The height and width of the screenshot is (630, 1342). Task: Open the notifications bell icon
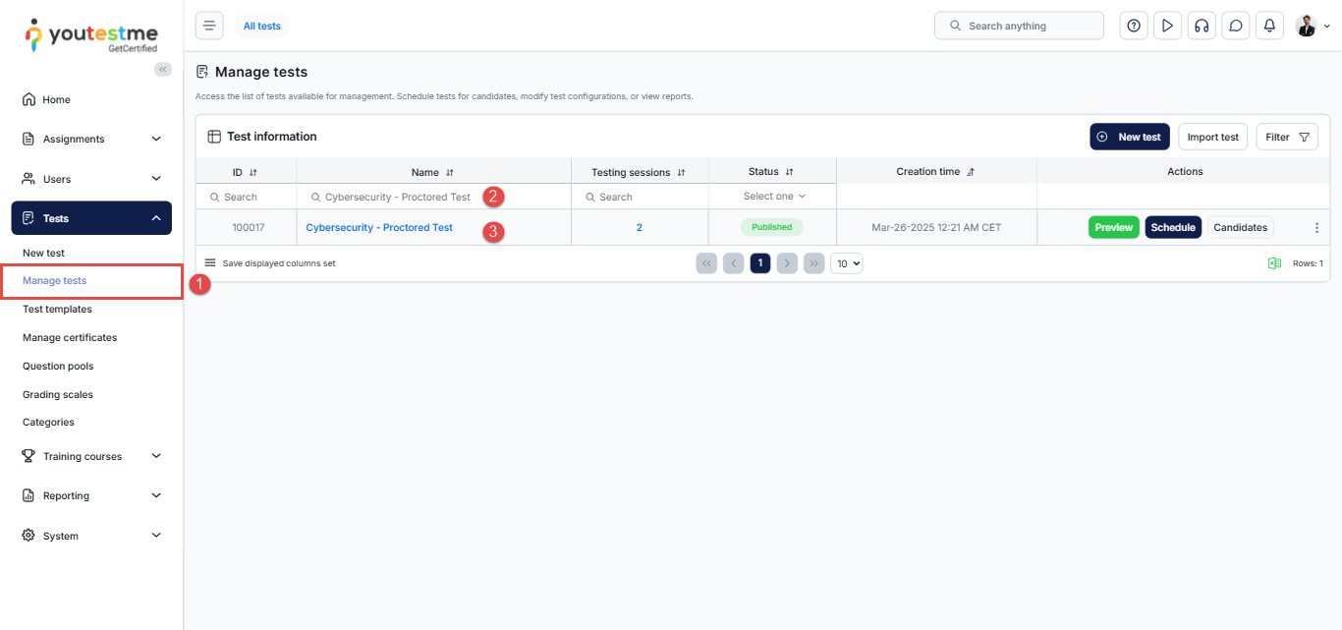click(x=1269, y=27)
